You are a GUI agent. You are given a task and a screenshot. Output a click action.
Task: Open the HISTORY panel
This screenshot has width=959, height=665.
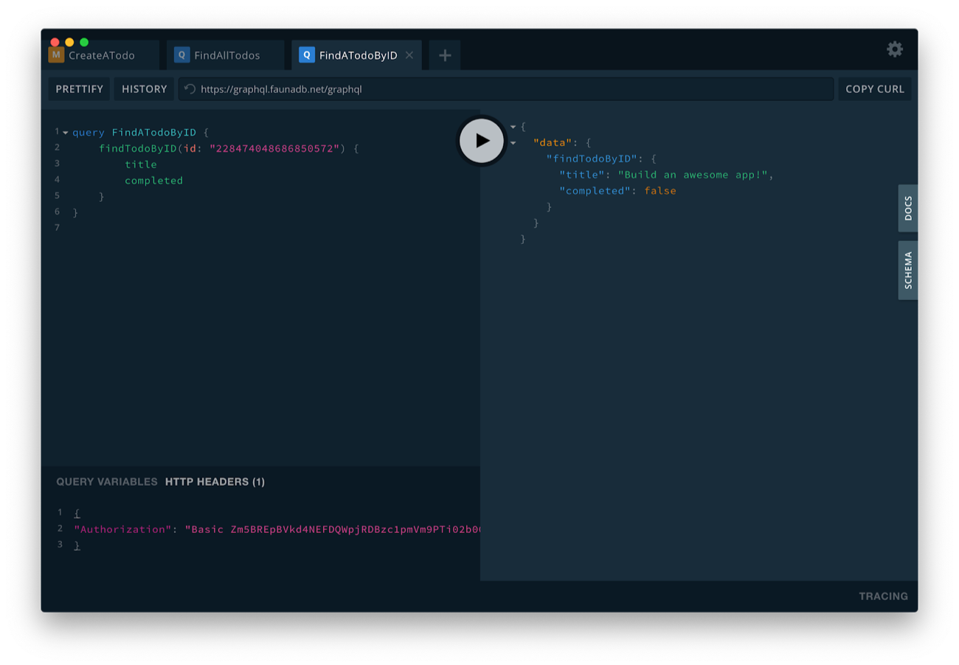[x=145, y=89]
